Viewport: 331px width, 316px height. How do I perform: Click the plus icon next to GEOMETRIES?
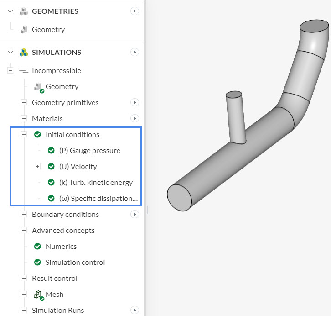click(x=134, y=11)
